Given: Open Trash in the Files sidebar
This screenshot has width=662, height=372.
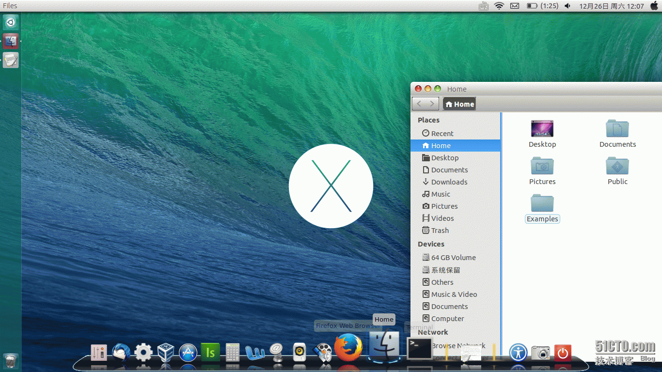Looking at the screenshot, I should (x=455, y=230).
